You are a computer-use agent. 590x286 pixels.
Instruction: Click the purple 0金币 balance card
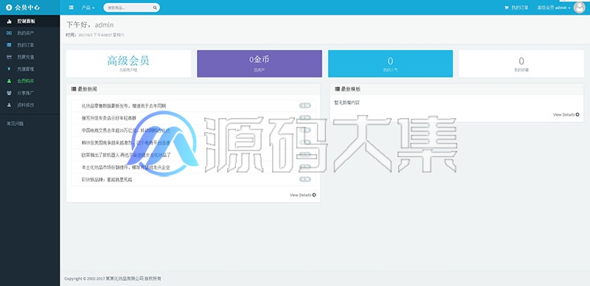(x=260, y=63)
